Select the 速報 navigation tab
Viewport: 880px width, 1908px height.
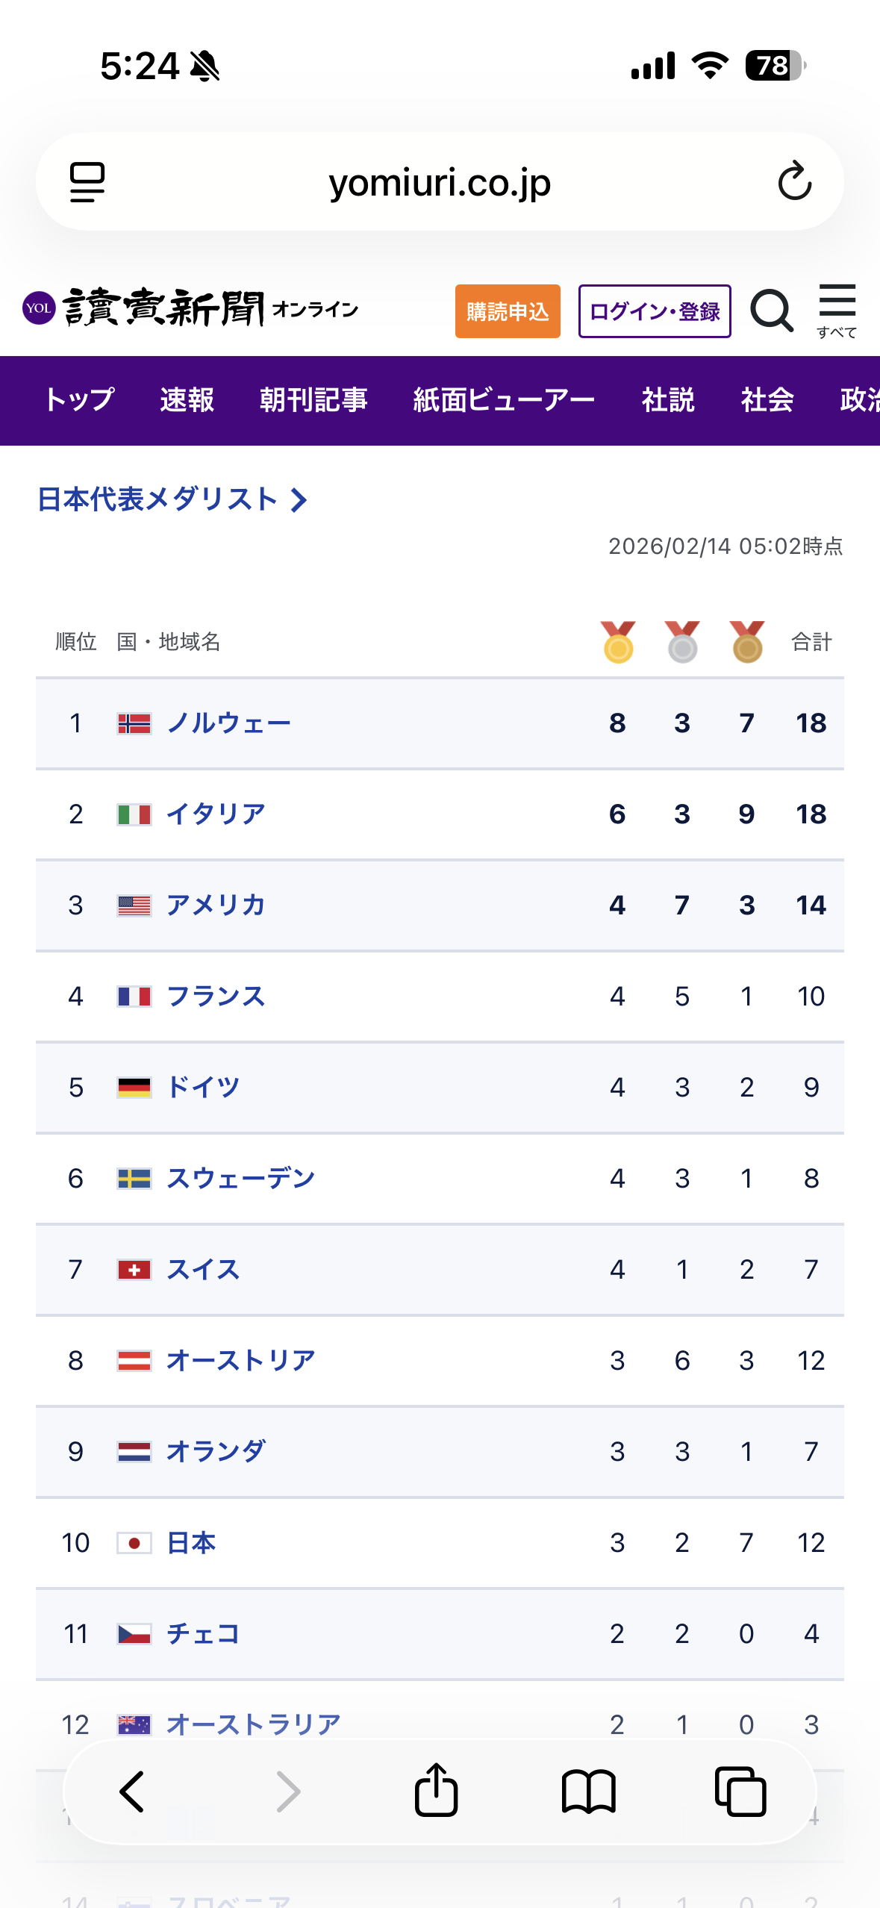187,400
